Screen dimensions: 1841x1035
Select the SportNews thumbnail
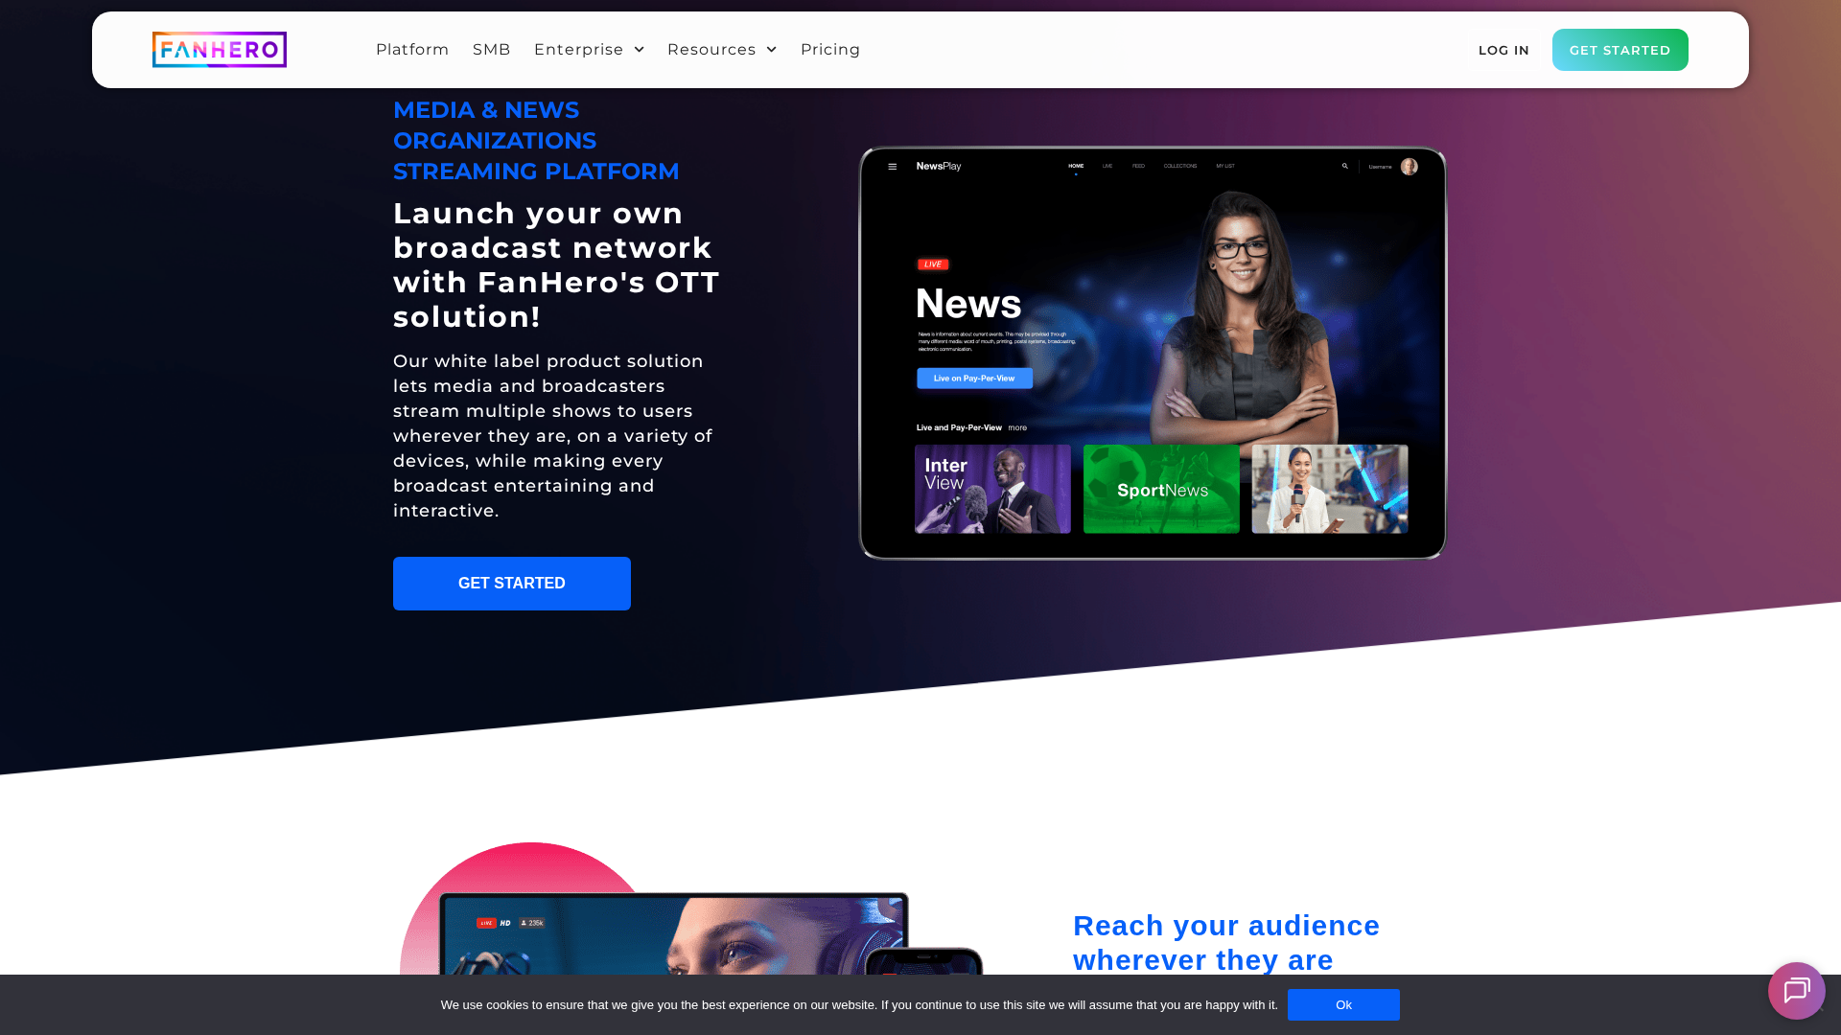coord(1160,489)
